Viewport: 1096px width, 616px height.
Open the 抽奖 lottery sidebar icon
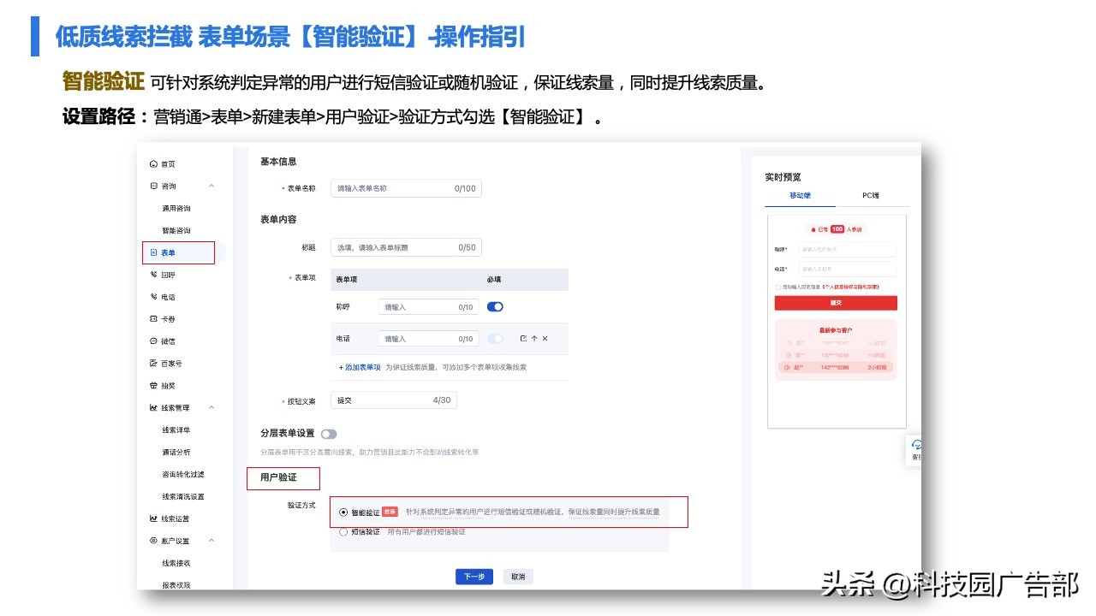[161, 385]
